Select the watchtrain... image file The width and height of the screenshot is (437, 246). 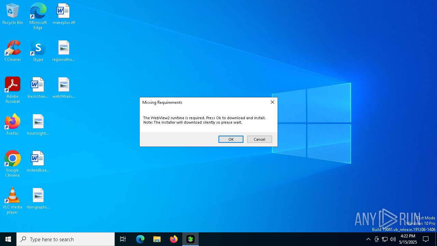point(64,88)
